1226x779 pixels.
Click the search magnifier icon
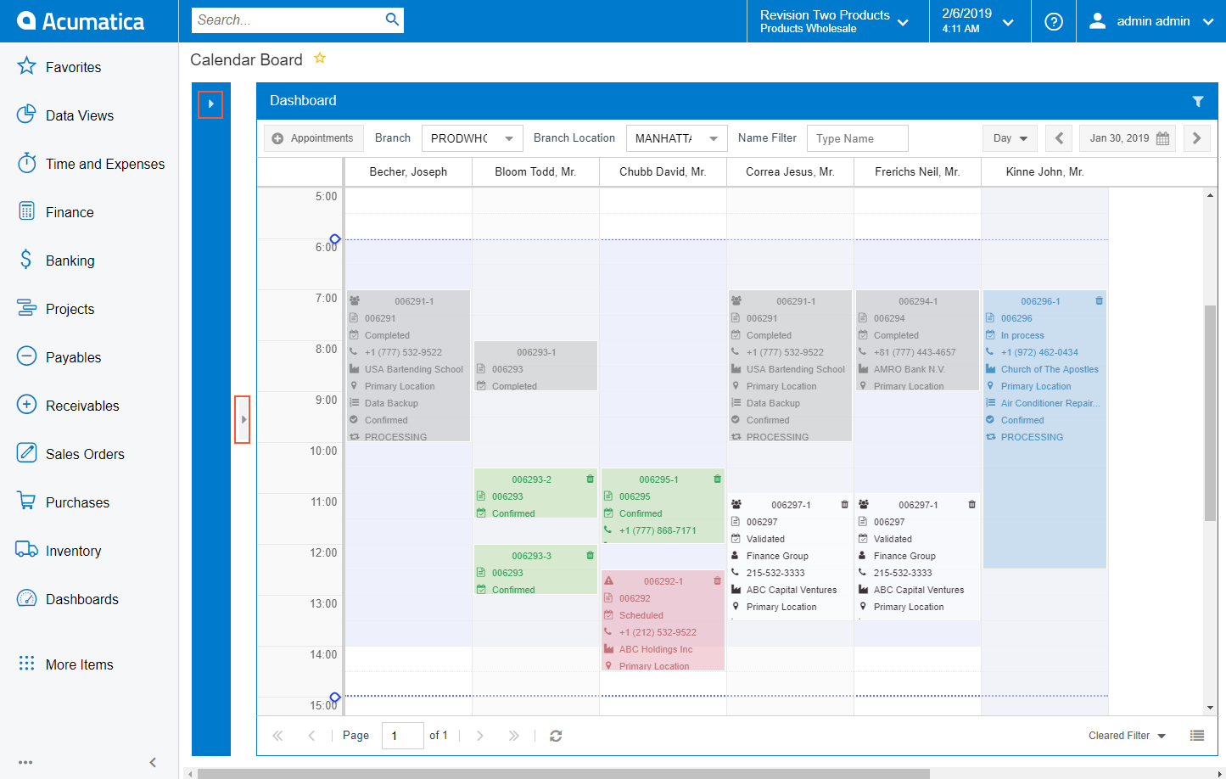tap(392, 20)
